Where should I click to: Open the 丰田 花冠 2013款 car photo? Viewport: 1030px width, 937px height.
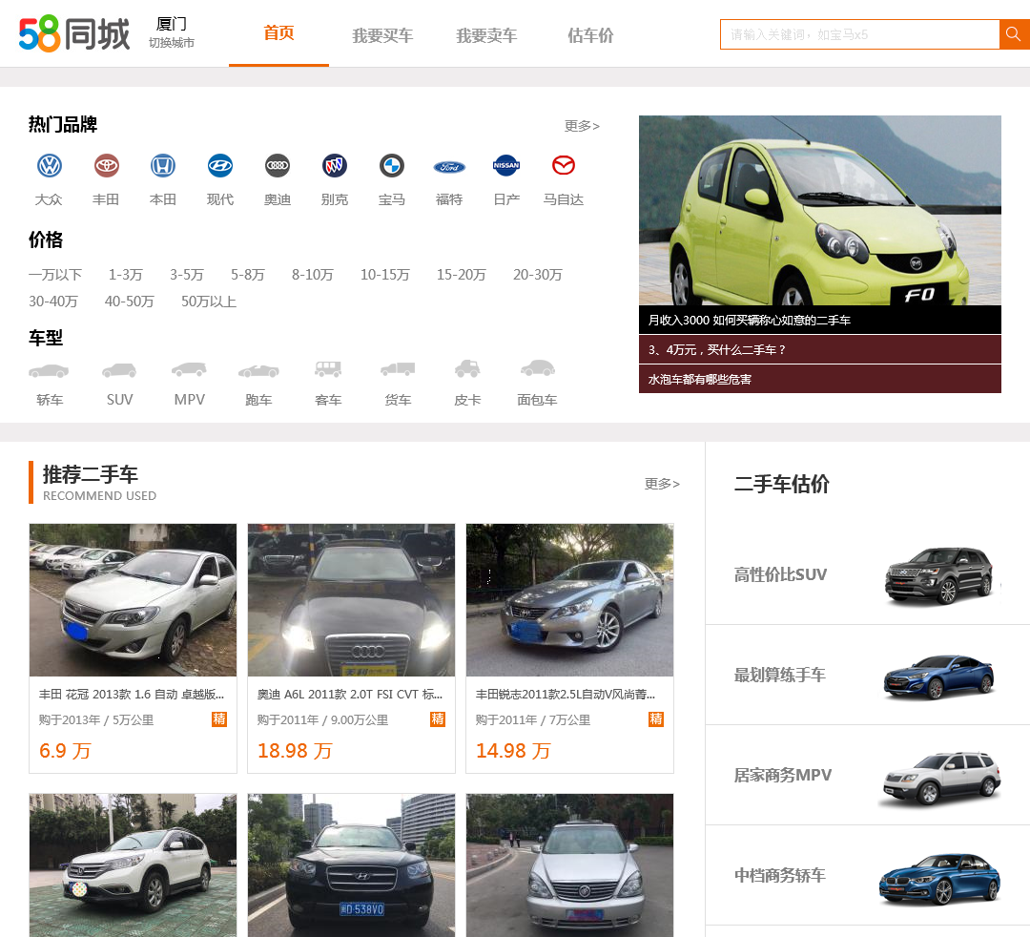(133, 600)
